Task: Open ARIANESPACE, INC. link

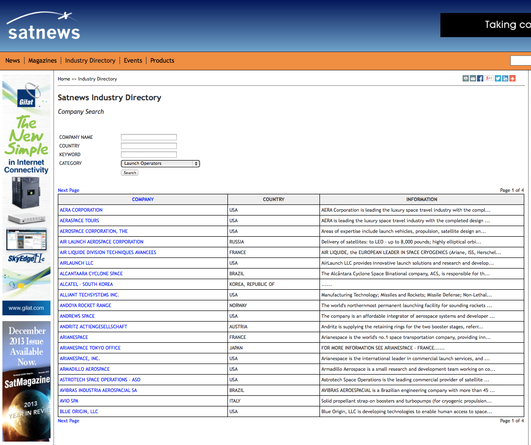Action: [x=80, y=359]
